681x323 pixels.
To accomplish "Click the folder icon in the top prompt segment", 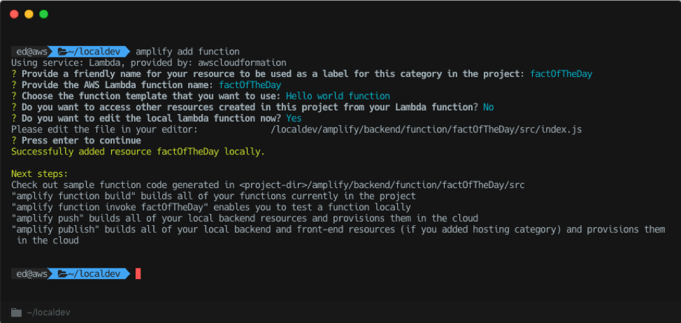I will coord(62,52).
